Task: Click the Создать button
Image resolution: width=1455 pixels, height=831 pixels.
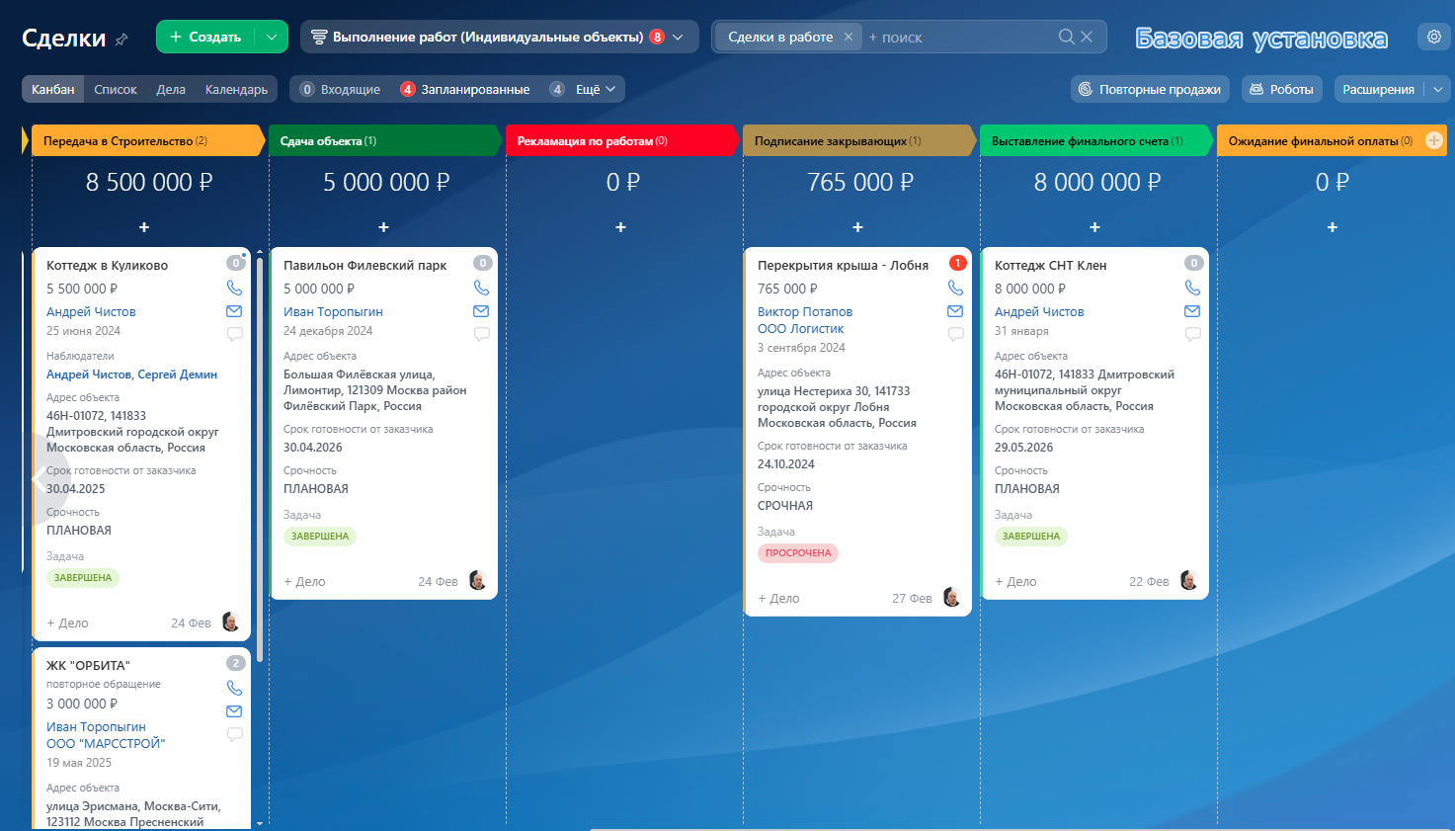Action: [205, 37]
